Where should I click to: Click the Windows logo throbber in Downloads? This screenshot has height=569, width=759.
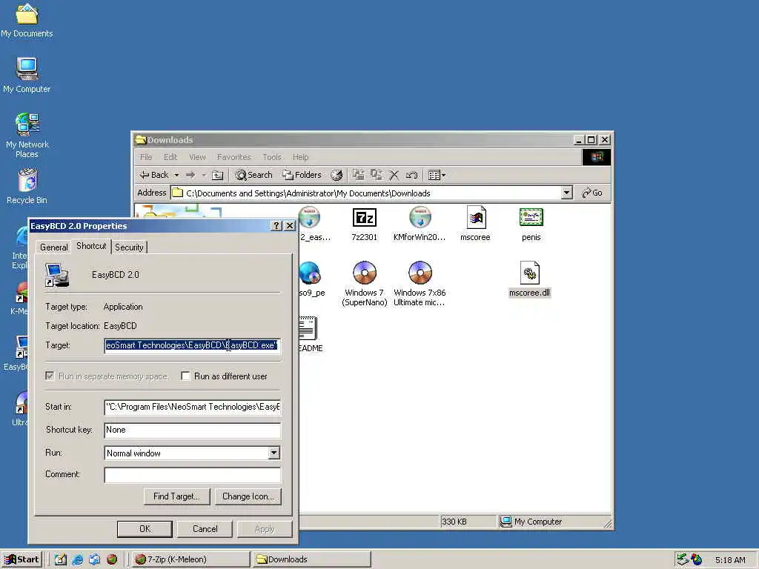click(x=597, y=157)
